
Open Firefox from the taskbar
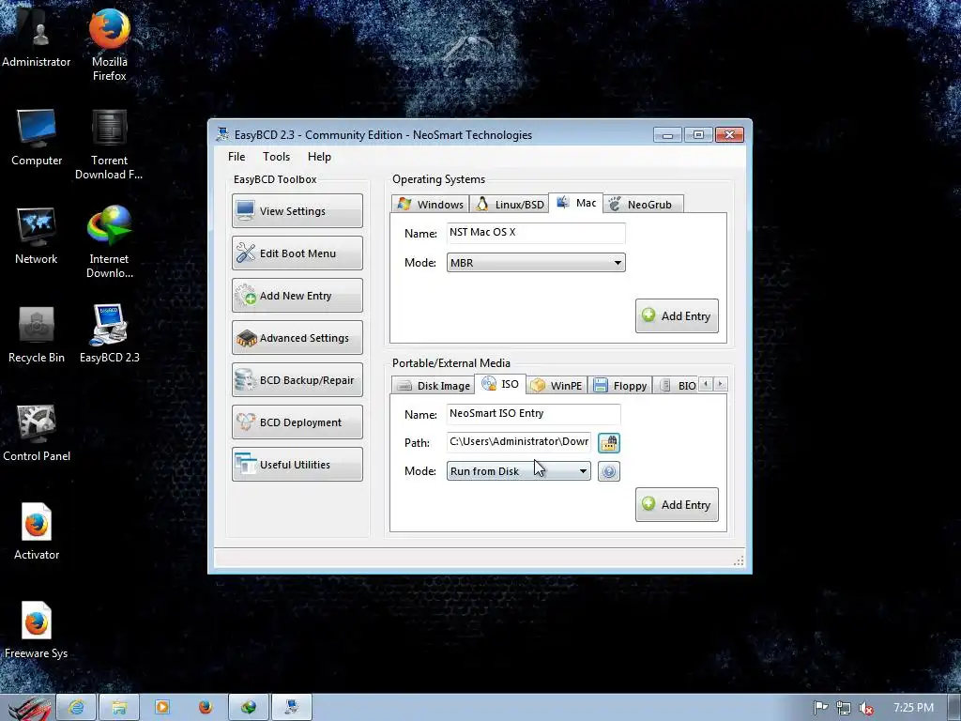click(x=206, y=708)
